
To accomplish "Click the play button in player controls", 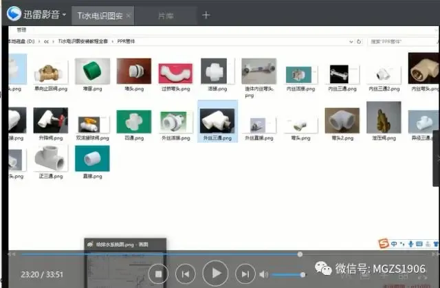I will pos(215,273).
